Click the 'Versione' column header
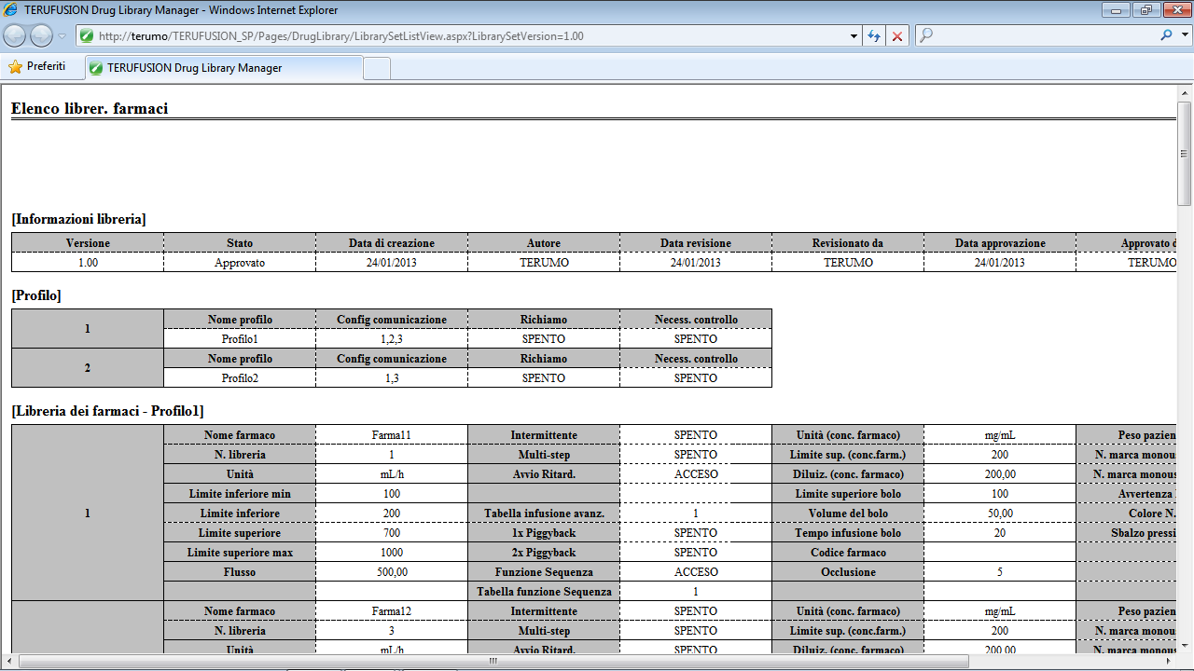The height and width of the screenshot is (671, 1194). click(x=88, y=243)
